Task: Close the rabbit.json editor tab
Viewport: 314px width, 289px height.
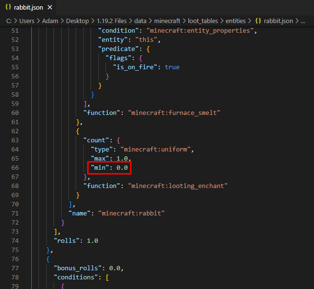Action: click(50, 7)
